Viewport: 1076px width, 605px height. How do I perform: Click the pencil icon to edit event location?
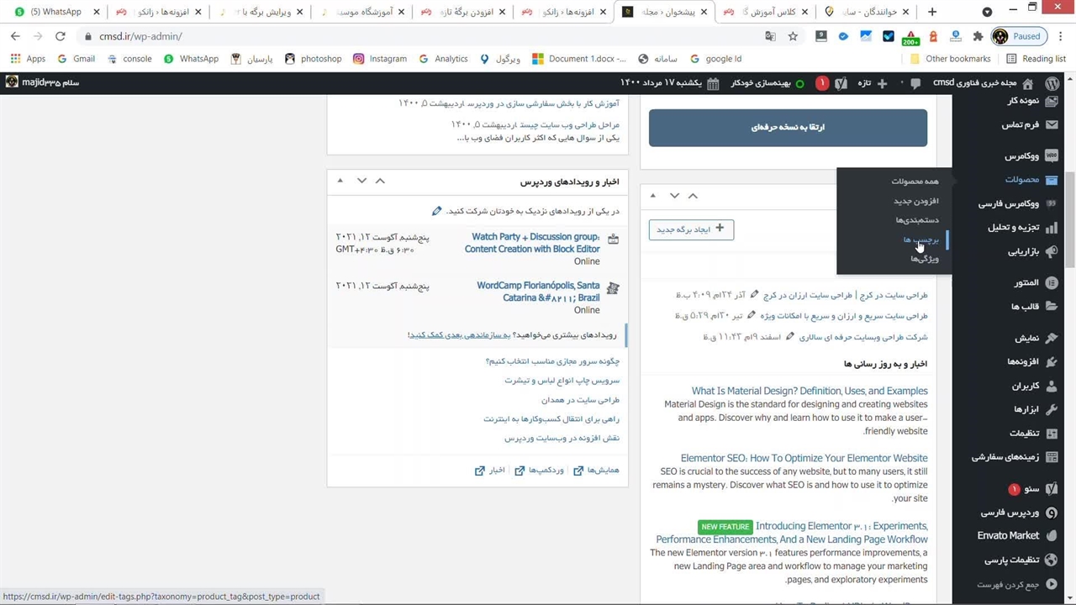click(x=436, y=211)
